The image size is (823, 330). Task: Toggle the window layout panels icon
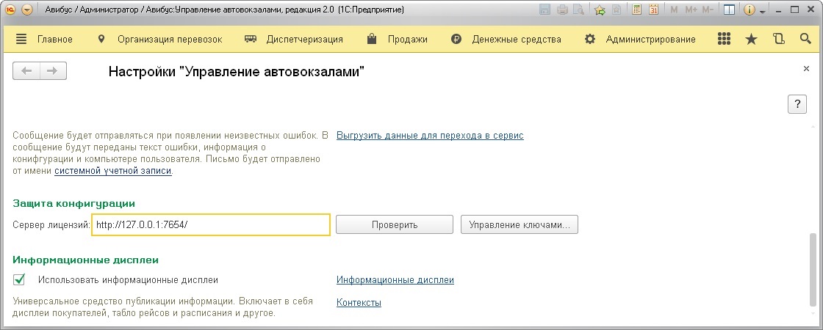coord(728,10)
